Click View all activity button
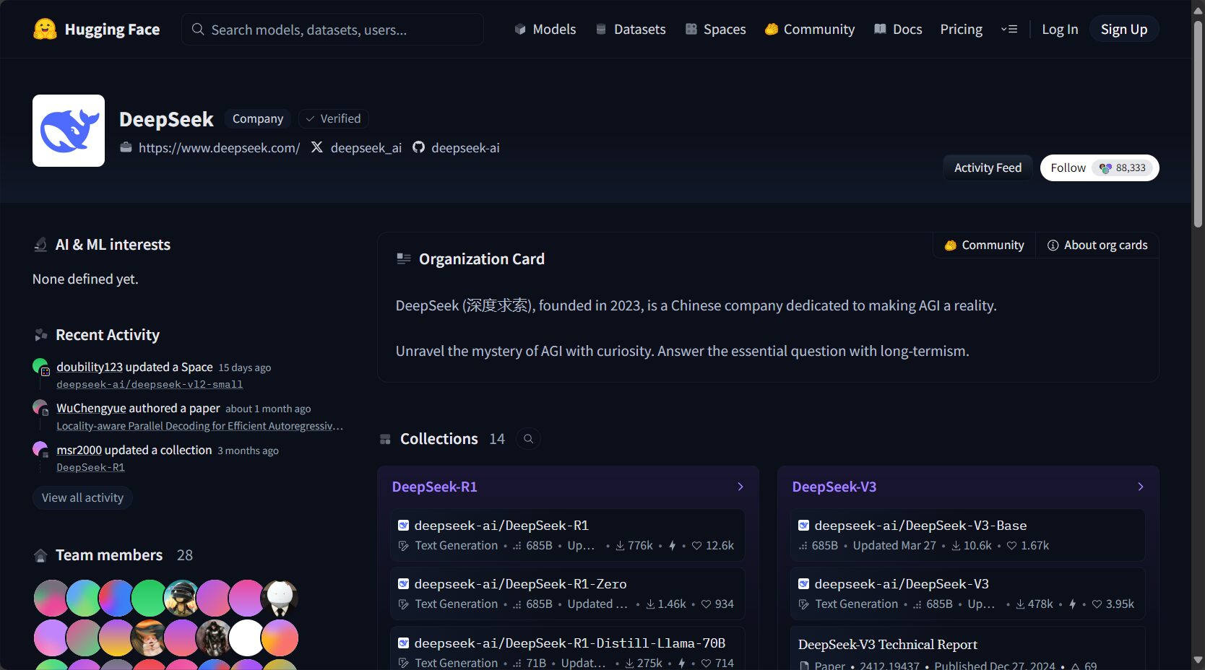The image size is (1205, 670). (x=82, y=497)
